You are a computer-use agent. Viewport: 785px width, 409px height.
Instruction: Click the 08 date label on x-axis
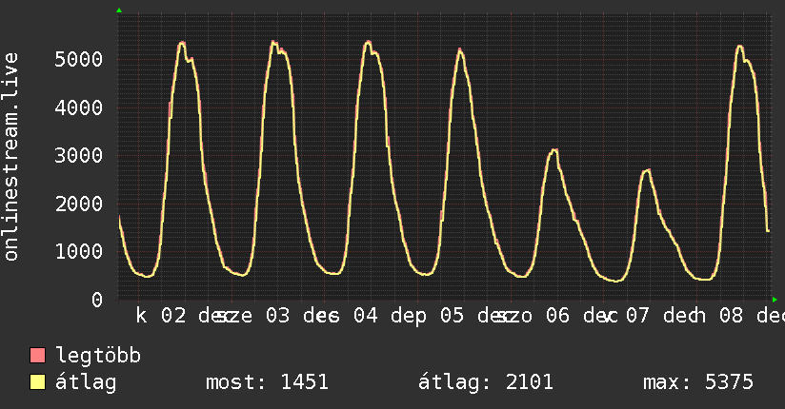pos(732,316)
